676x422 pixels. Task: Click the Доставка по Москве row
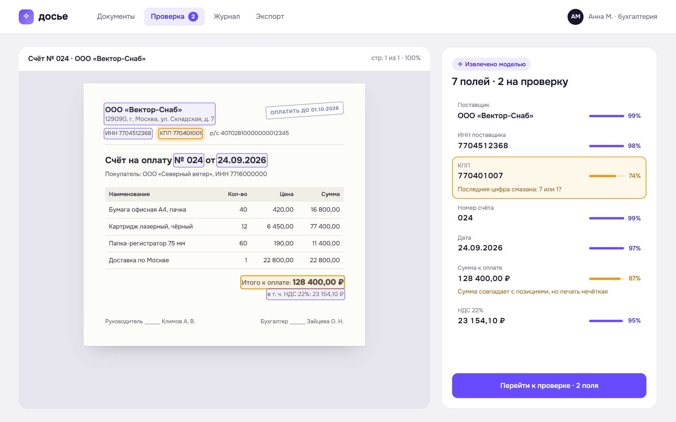point(224,260)
